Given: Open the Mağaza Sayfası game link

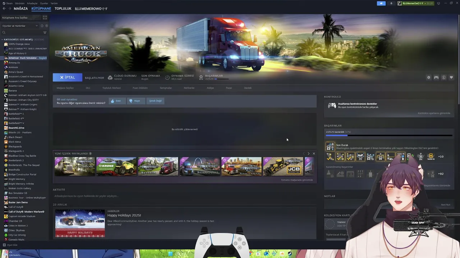Looking at the screenshot, I should coord(65,88).
